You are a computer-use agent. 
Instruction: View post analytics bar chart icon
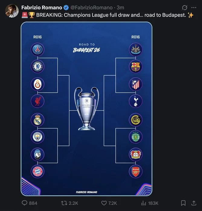point(144,203)
